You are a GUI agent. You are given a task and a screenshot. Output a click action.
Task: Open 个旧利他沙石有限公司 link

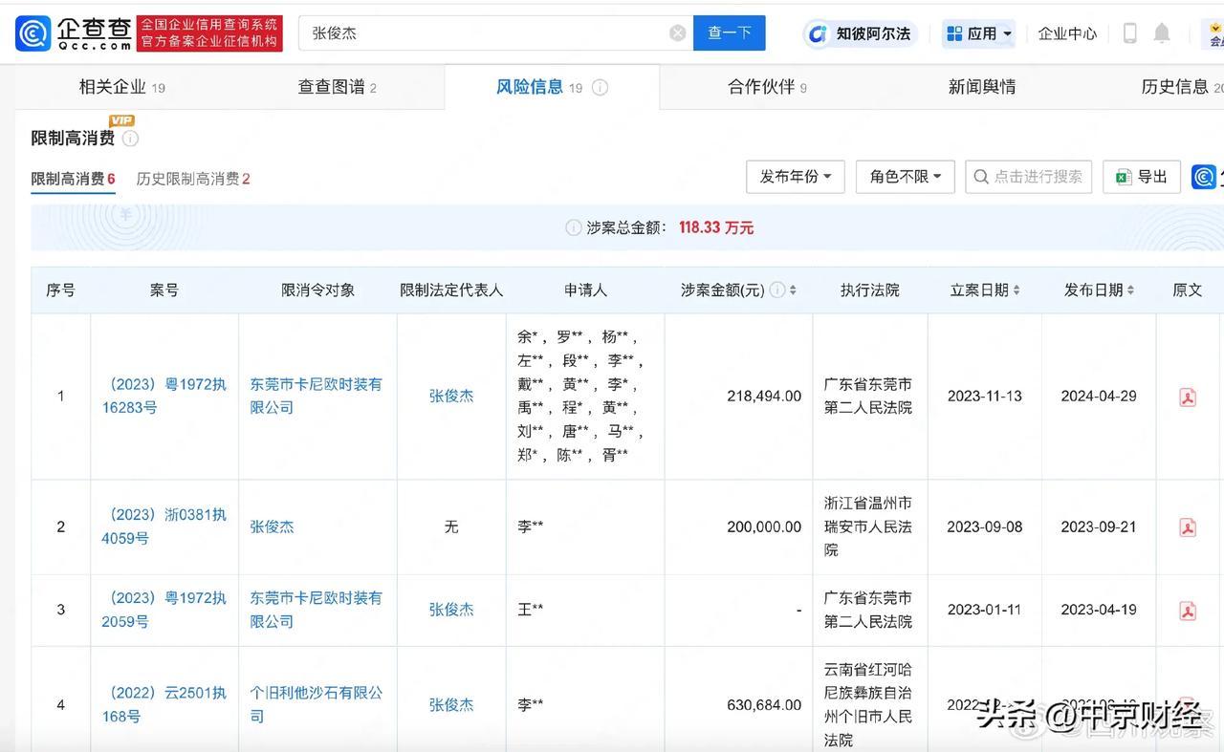tap(317, 704)
